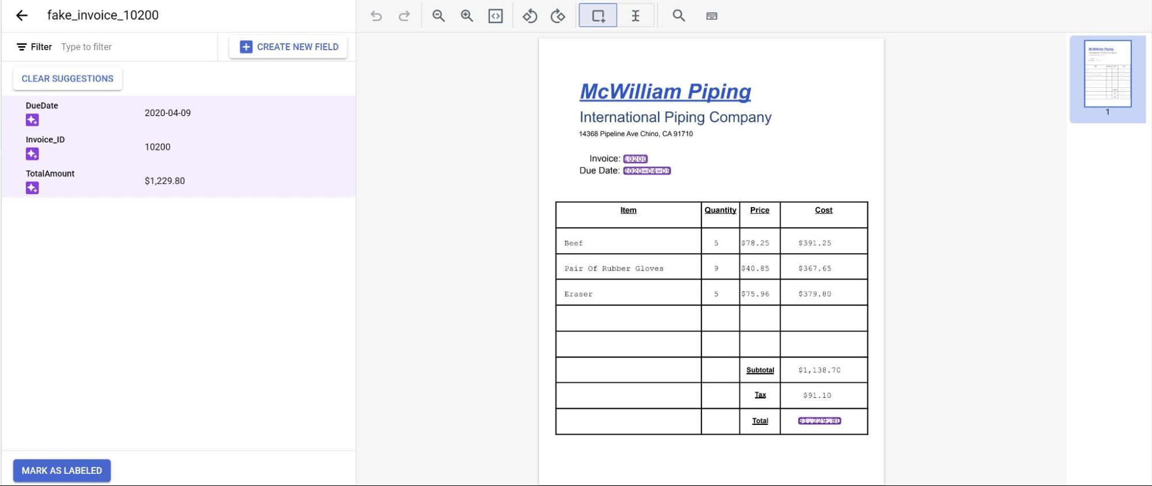This screenshot has width=1152, height=486.
Task: Rotate the document clockwise
Action: pyautogui.click(x=558, y=16)
